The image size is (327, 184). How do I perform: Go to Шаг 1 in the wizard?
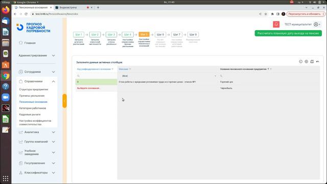79,34
